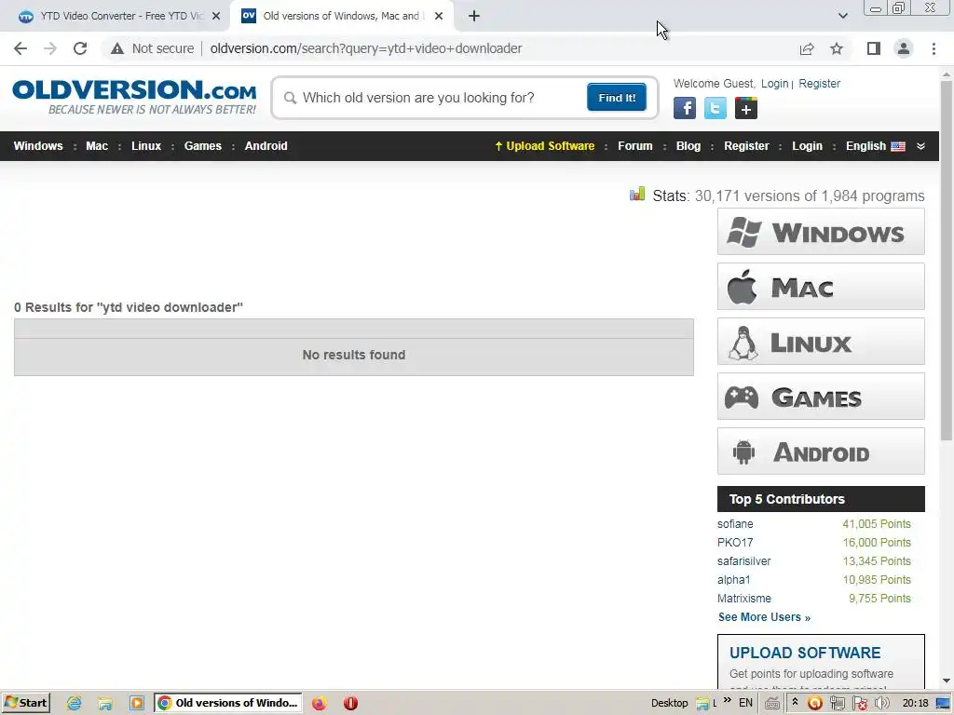Open tab search dropdown arrow
The height and width of the screenshot is (715, 954).
point(842,16)
